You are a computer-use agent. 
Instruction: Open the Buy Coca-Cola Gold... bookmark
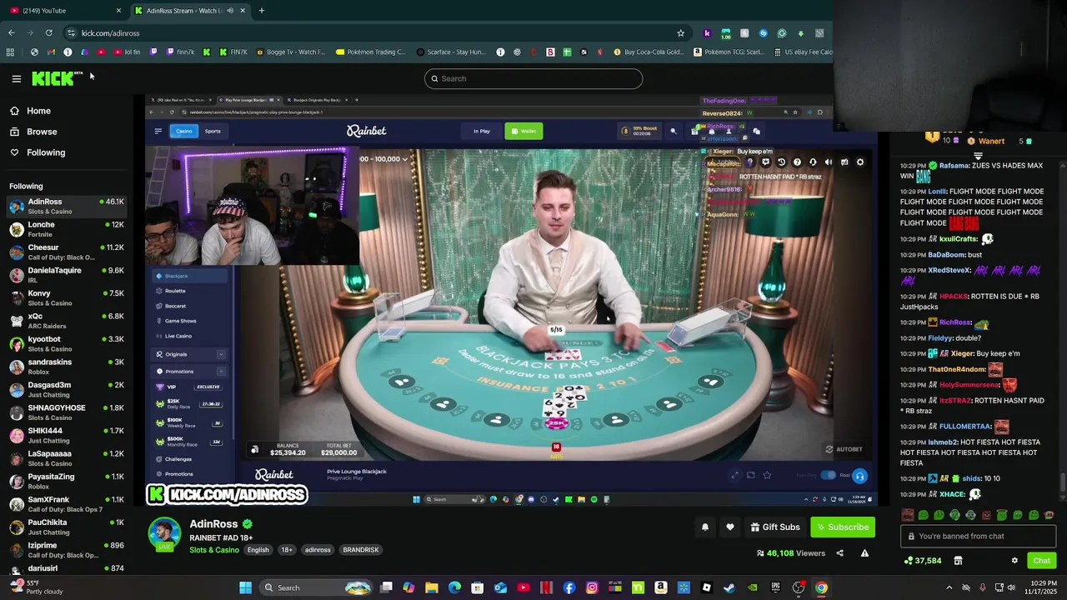(x=649, y=52)
